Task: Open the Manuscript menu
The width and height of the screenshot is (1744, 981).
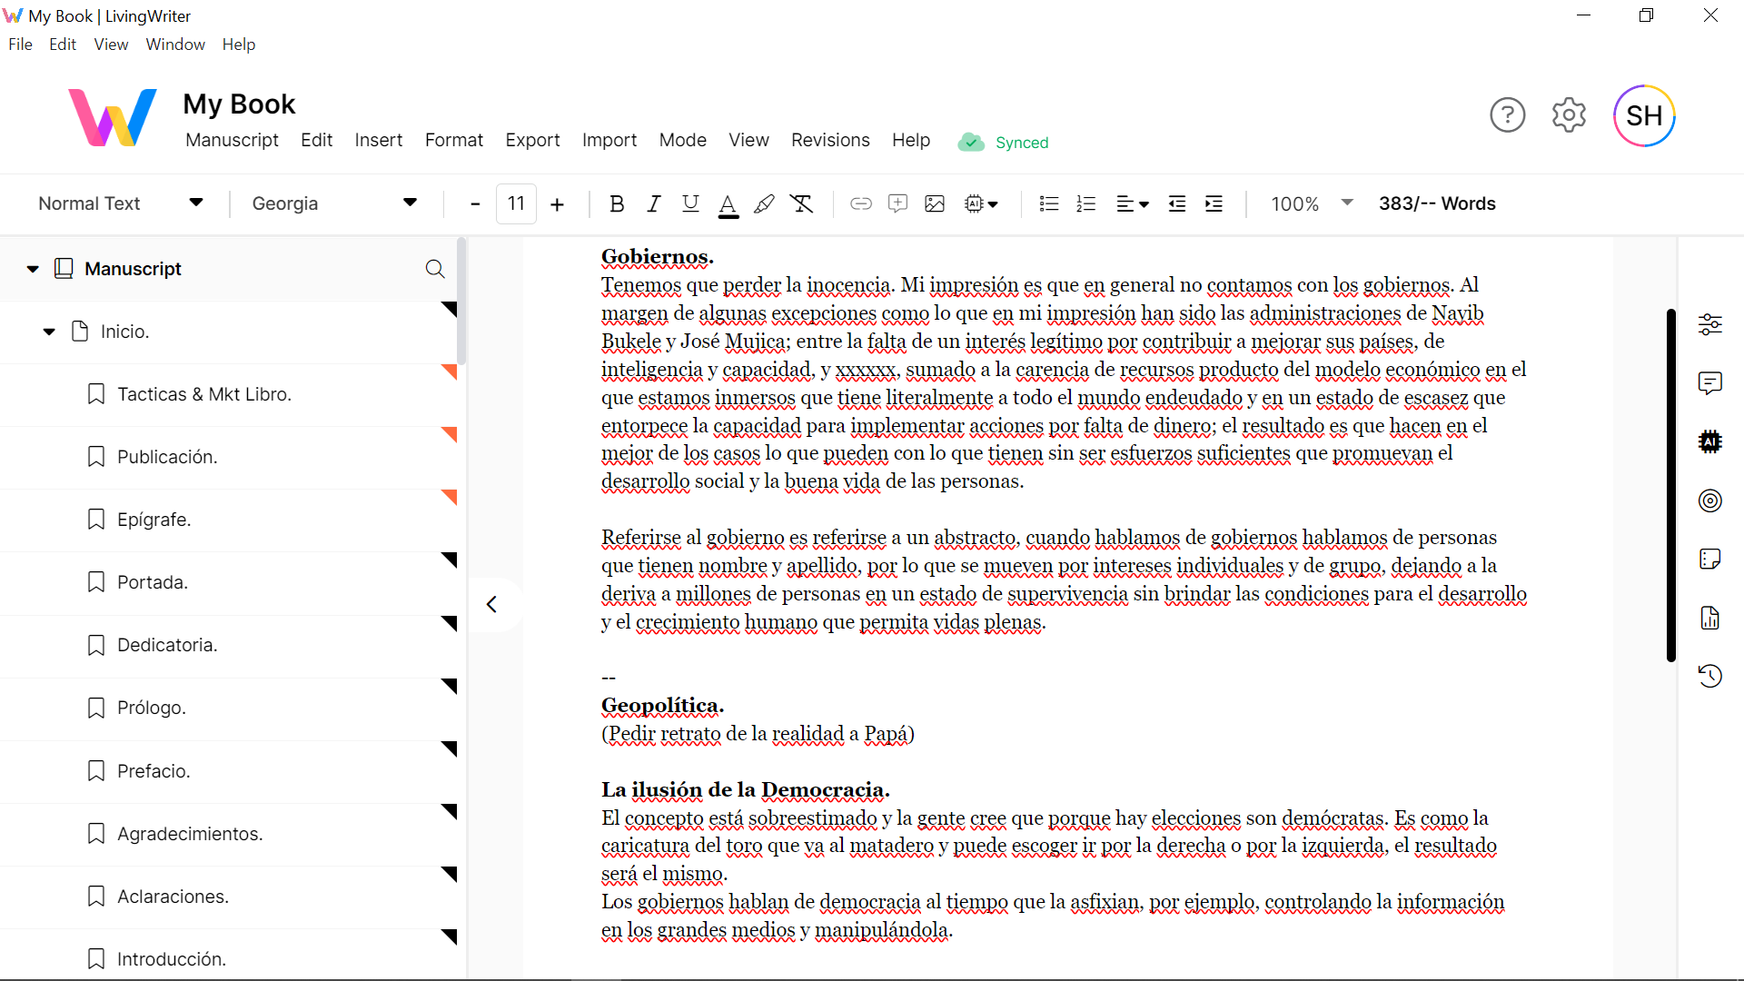Action: [x=232, y=140]
